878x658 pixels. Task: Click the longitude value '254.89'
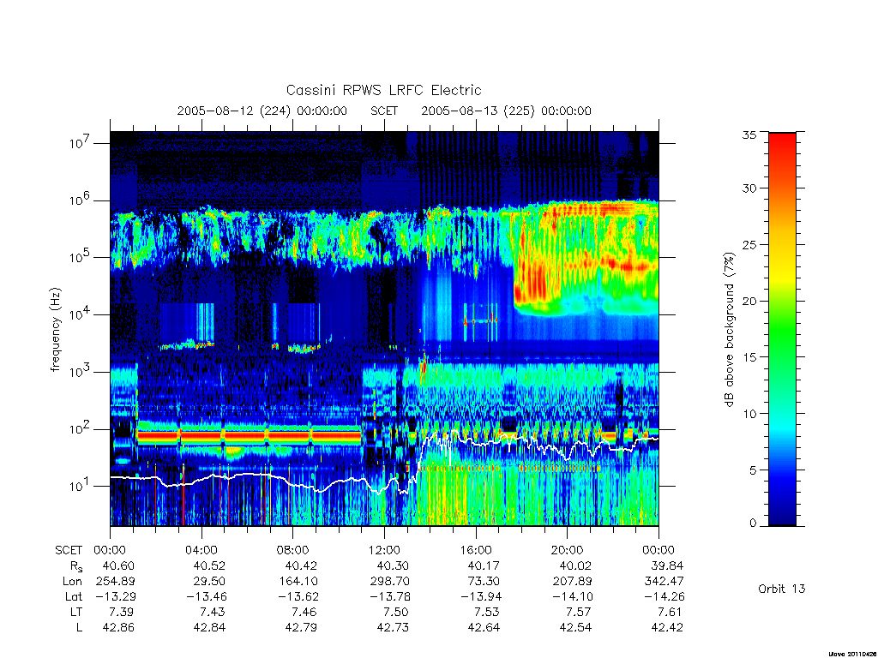(x=115, y=582)
